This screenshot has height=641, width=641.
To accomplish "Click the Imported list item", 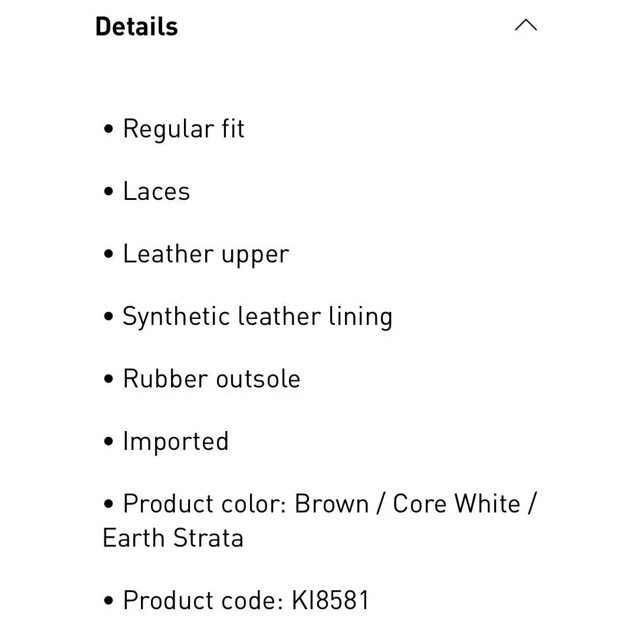I will pos(176,442).
